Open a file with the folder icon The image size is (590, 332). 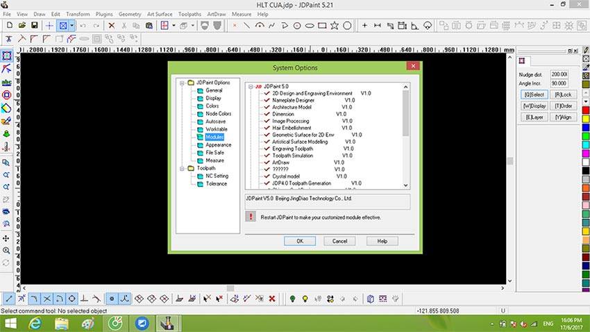coord(22,26)
